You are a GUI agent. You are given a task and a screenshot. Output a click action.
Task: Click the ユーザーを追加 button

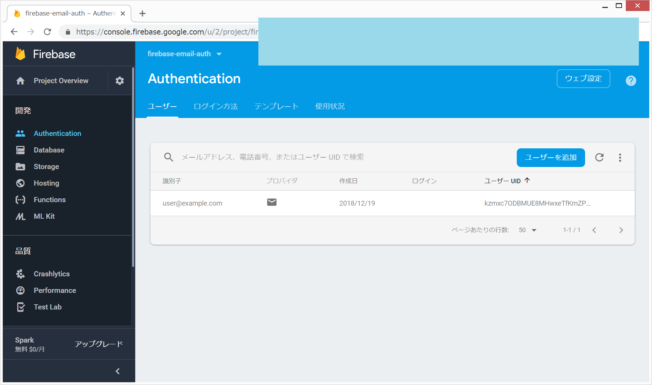coord(551,158)
